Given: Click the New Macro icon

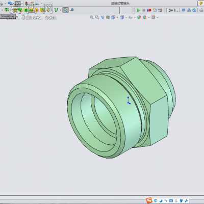Looking at the screenshot, I should pyautogui.click(x=155, y=10).
